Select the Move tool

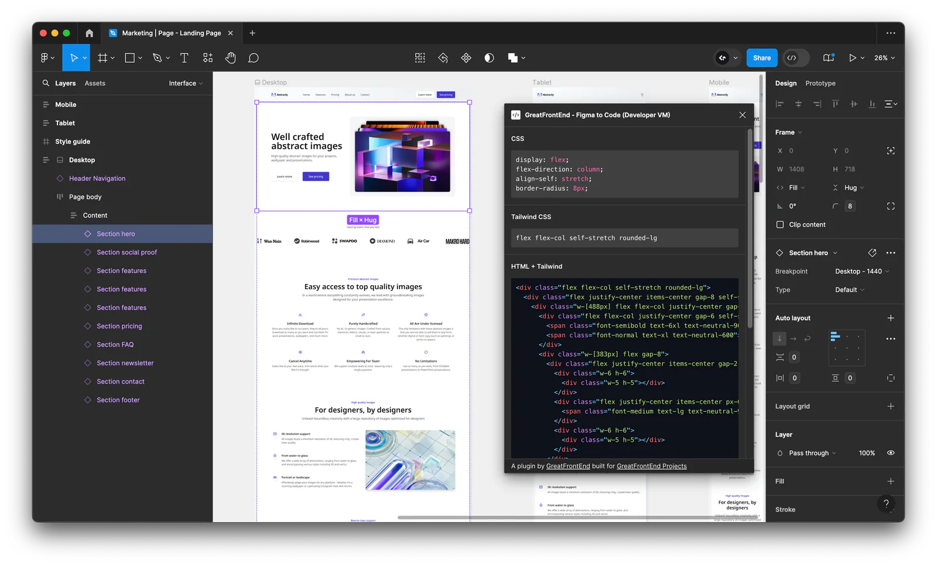[74, 58]
